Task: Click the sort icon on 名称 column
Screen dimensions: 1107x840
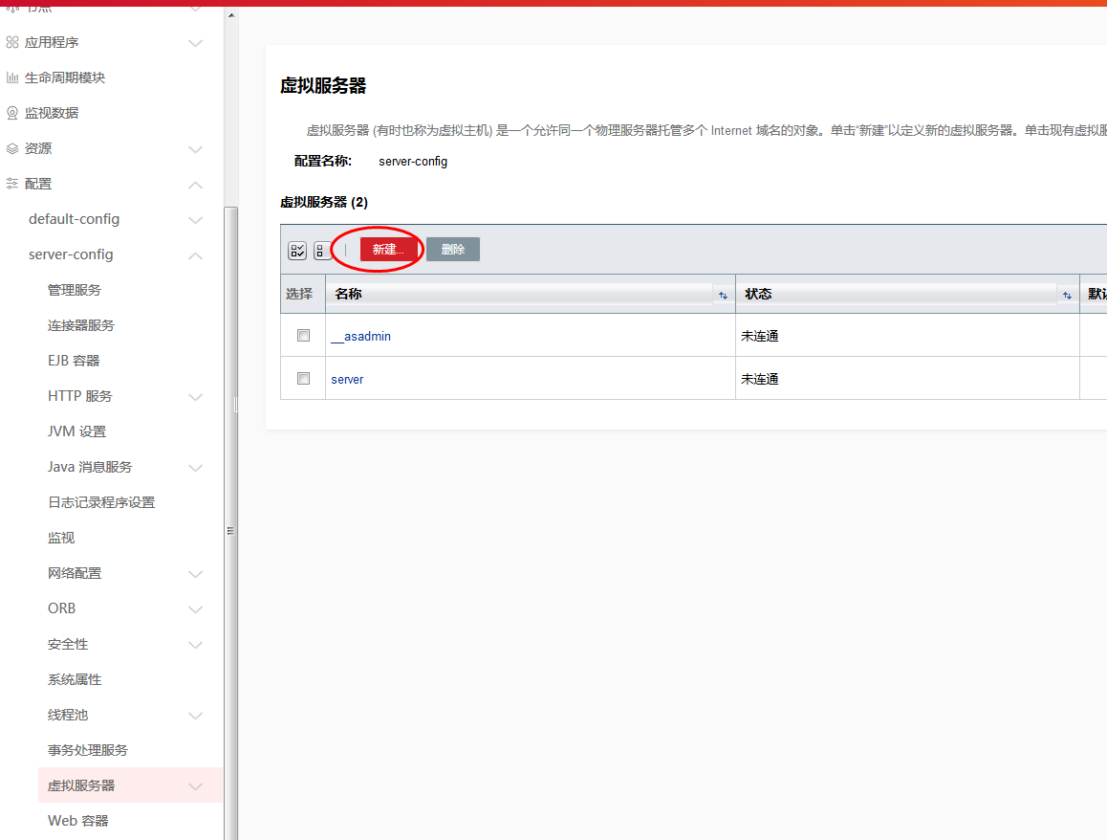Action: (723, 296)
